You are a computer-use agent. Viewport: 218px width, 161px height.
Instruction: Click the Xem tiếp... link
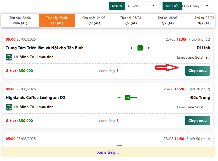[x=108, y=152]
